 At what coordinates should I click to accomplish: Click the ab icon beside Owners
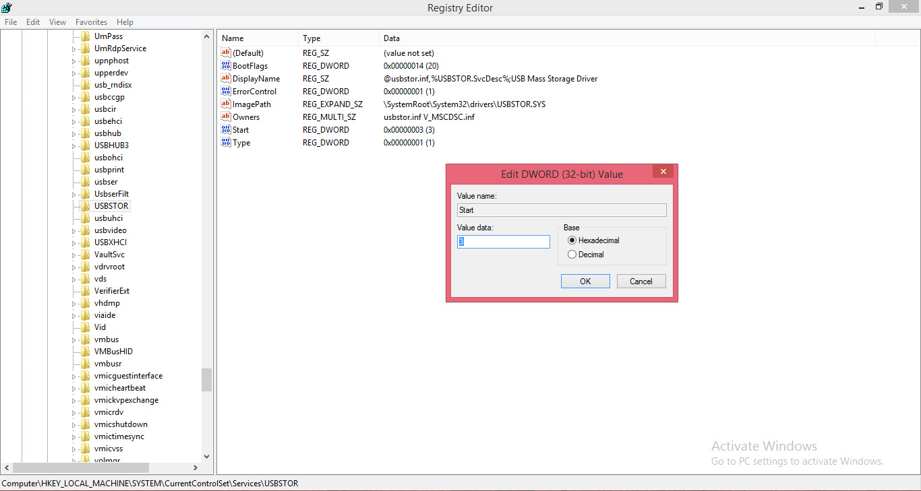tap(226, 117)
